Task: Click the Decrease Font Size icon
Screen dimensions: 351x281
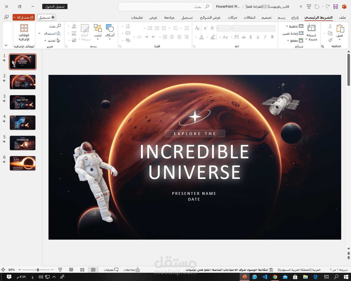Action: [205, 28]
